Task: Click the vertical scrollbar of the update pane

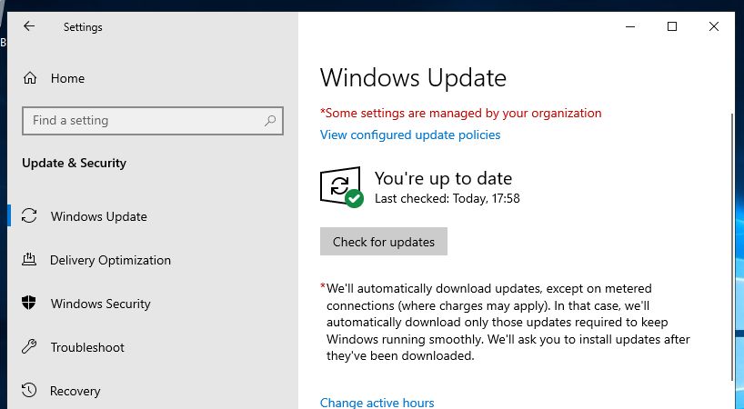Action: point(732,246)
